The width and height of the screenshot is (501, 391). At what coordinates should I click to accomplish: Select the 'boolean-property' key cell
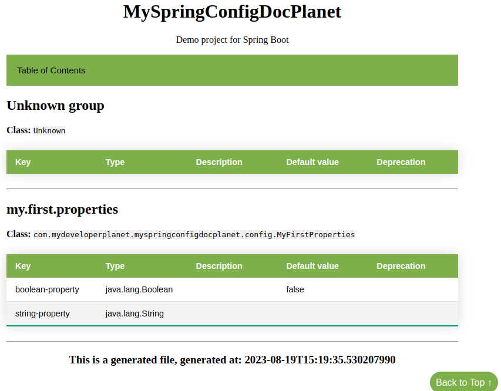pos(48,290)
